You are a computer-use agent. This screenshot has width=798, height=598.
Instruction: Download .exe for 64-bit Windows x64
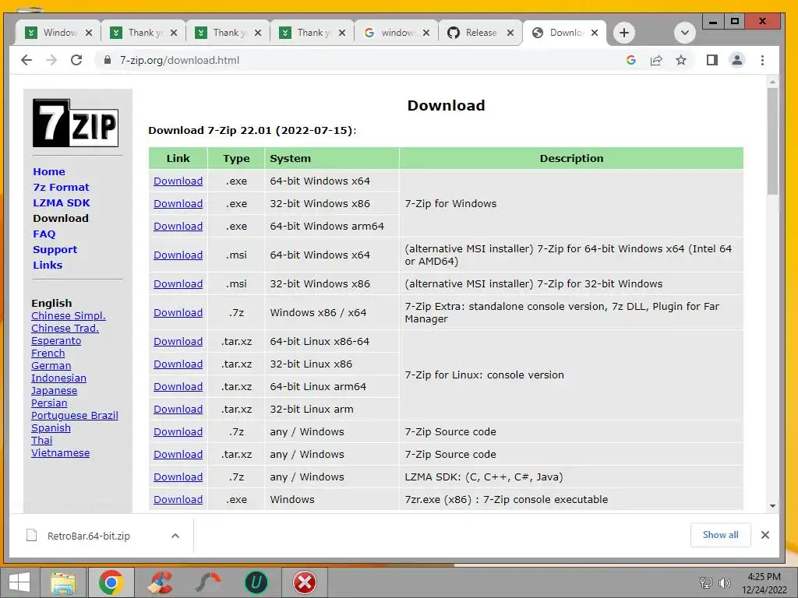178,181
